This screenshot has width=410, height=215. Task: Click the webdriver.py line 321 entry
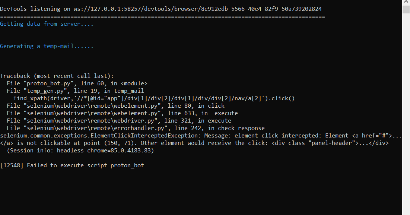(x=119, y=121)
